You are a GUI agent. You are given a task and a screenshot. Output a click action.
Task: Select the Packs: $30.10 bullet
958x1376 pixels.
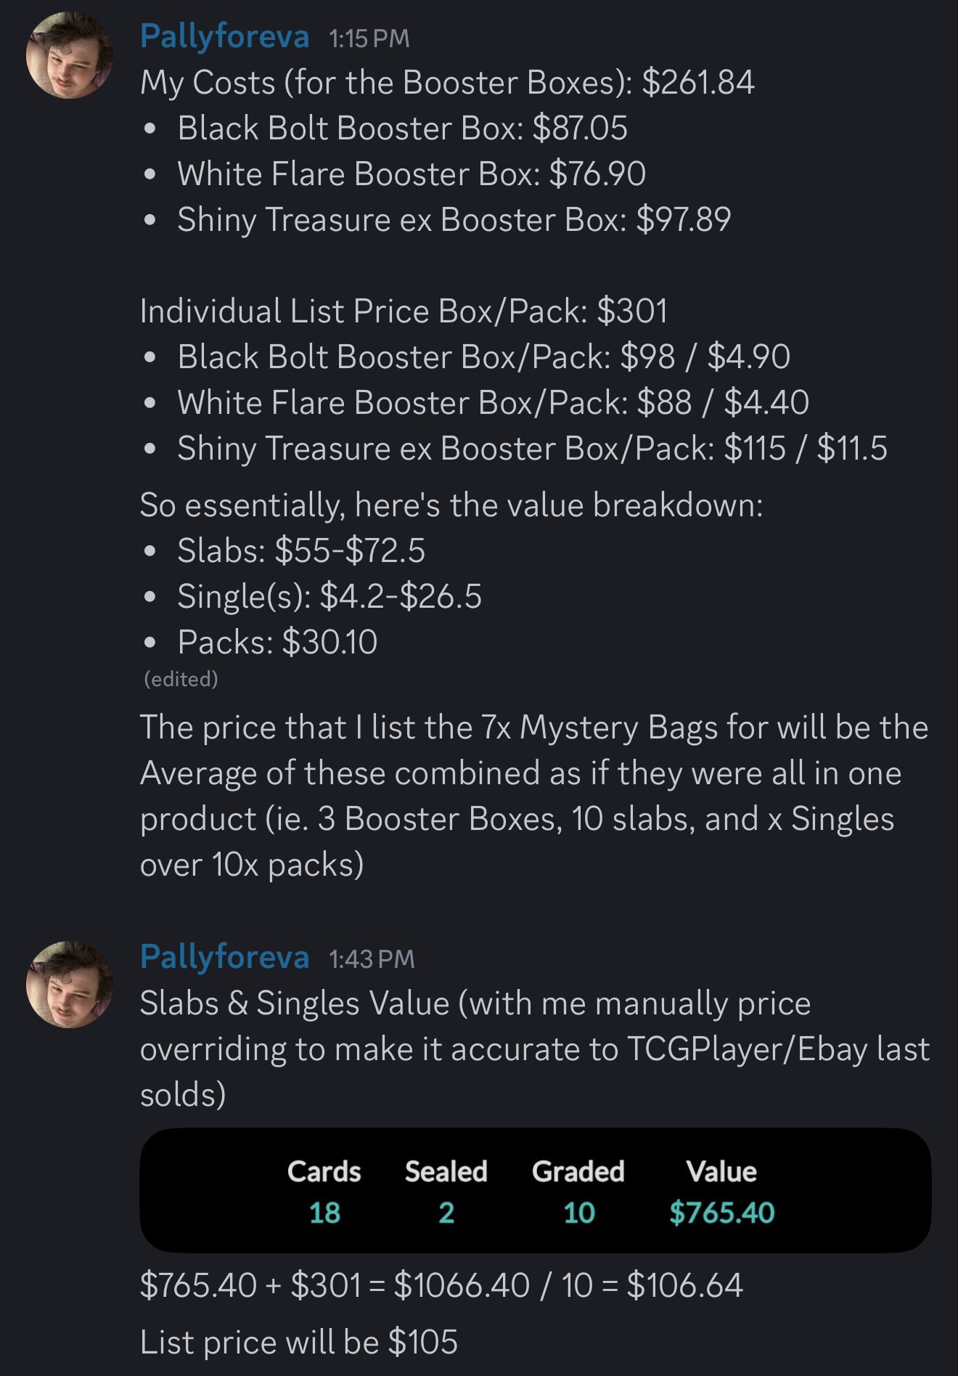click(277, 642)
